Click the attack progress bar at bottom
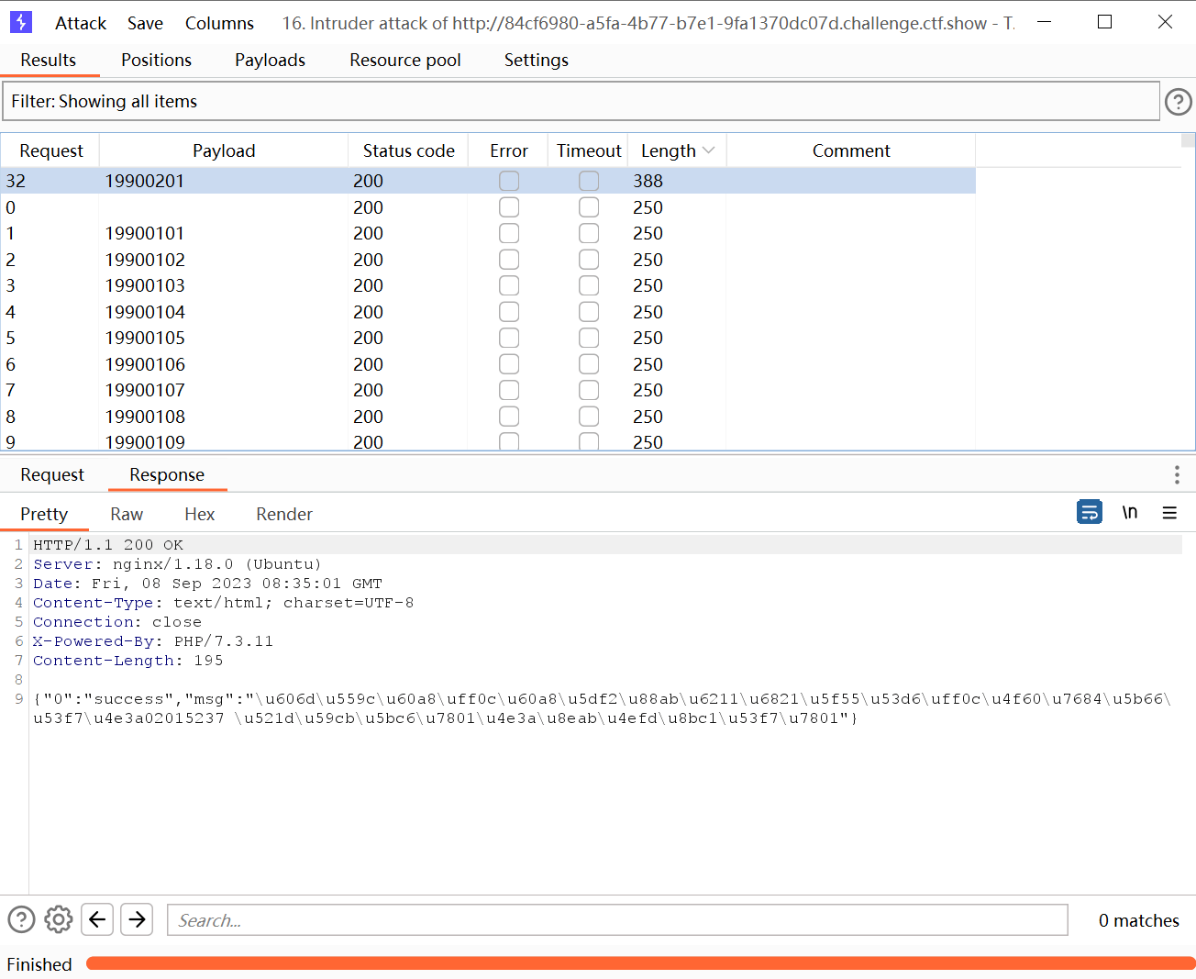Image resolution: width=1196 pixels, height=979 pixels. pos(639,963)
